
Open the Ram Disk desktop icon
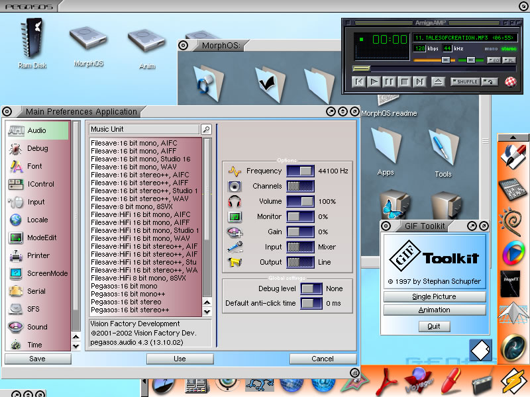point(32,43)
